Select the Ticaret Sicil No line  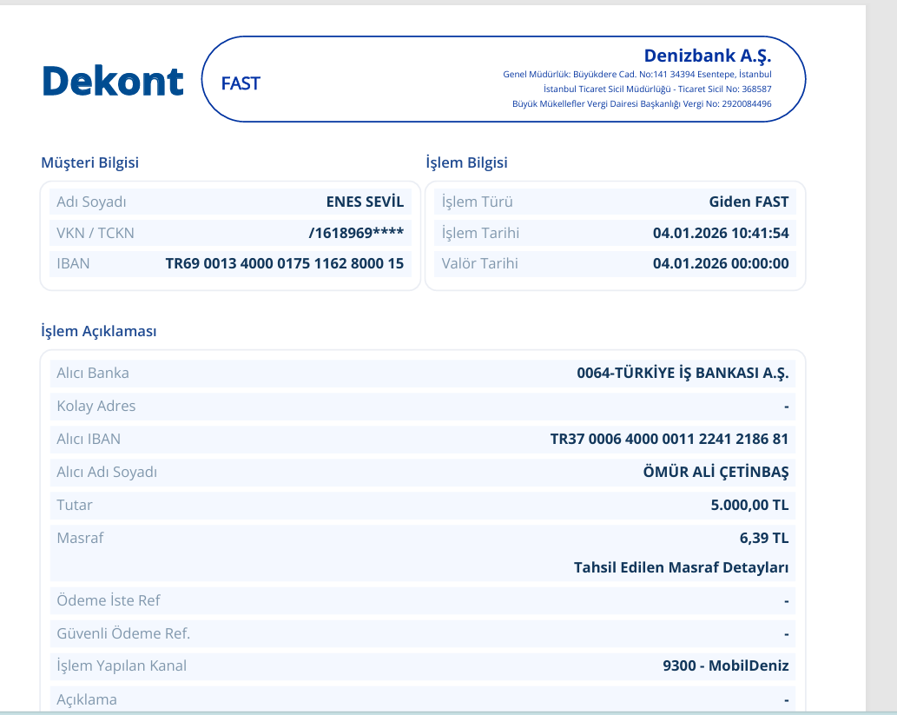coord(657,89)
